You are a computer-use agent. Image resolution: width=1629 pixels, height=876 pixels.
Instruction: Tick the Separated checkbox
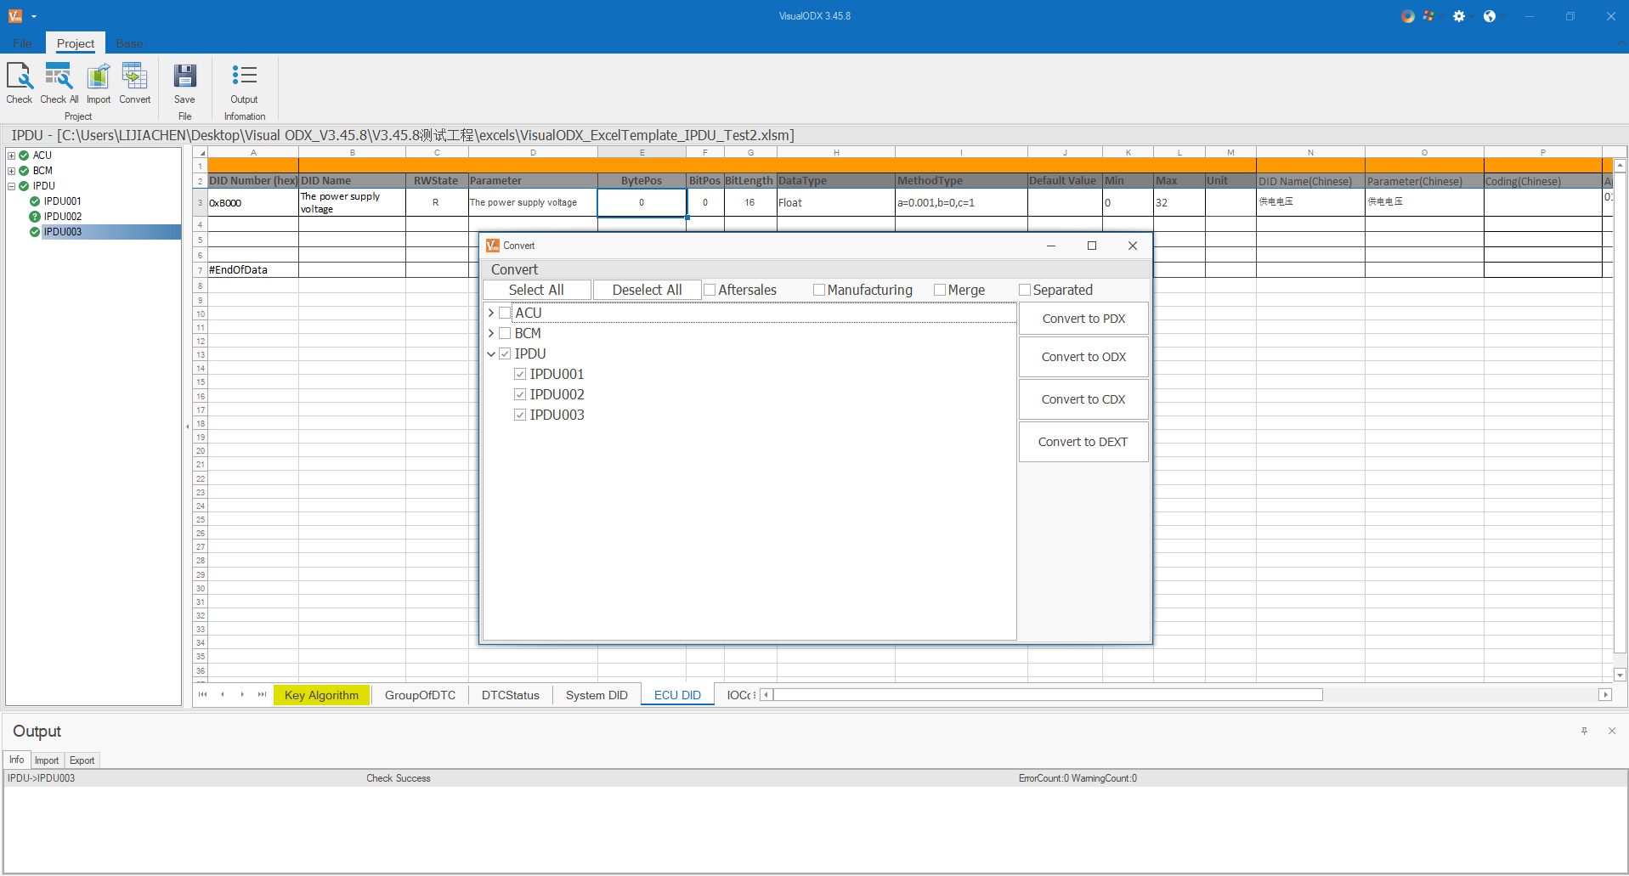point(1025,290)
